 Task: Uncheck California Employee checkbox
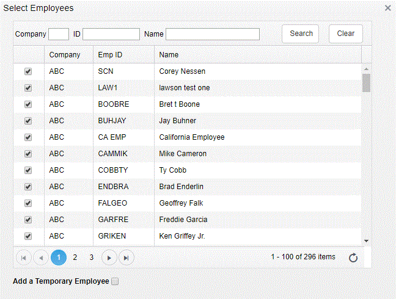[28, 137]
